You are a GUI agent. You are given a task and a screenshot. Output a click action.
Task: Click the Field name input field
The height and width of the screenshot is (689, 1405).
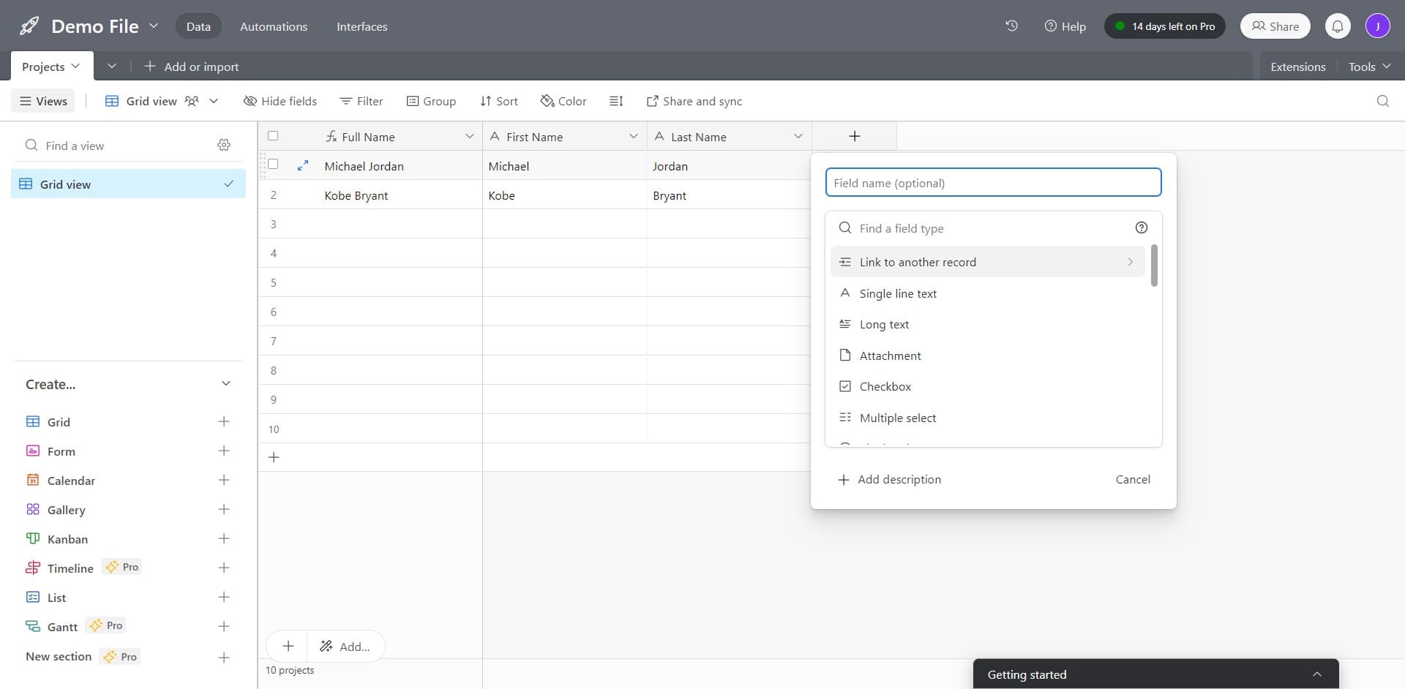point(993,182)
